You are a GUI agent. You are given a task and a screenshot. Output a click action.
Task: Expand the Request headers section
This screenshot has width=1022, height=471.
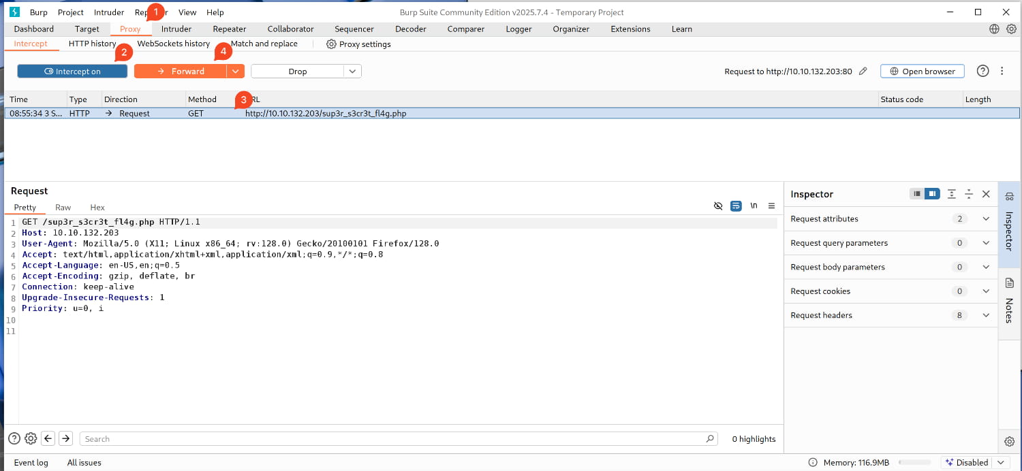coord(985,315)
